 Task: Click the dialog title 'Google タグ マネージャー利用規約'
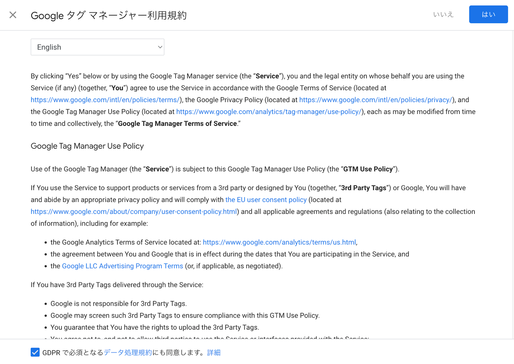coord(109,15)
